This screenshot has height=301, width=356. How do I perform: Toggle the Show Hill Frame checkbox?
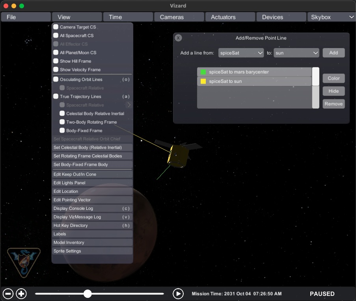[56, 61]
